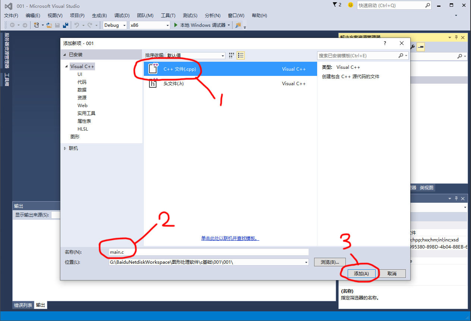This screenshot has height=321, width=471.
Task: Open the 项目(P) menu
Action: point(77,15)
